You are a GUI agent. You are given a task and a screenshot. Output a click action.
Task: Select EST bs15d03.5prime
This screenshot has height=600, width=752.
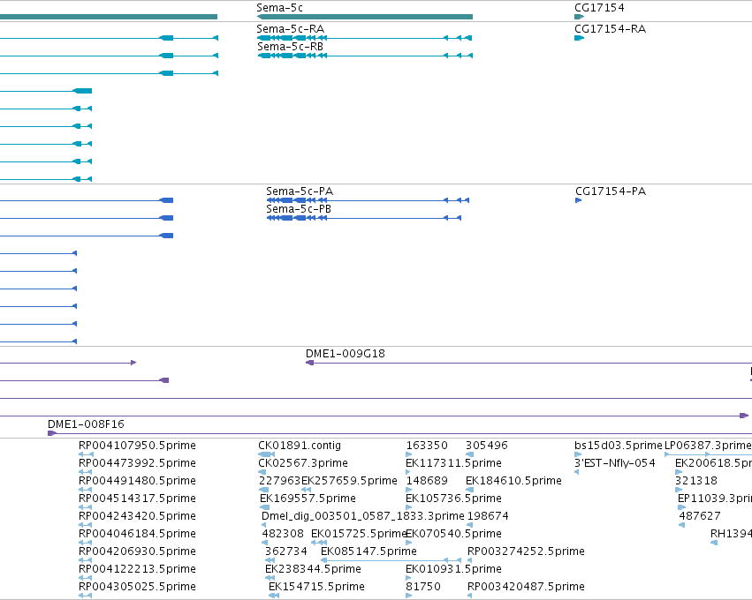pyautogui.click(x=619, y=446)
